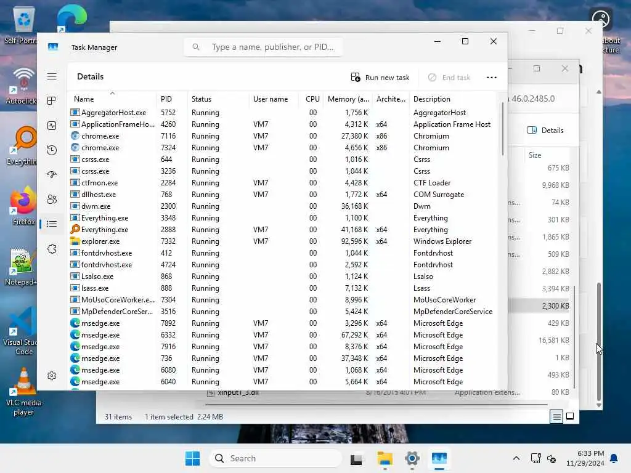Open the Processes page in sidebar
Screen dimensions: 631x473
pos(52,101)
